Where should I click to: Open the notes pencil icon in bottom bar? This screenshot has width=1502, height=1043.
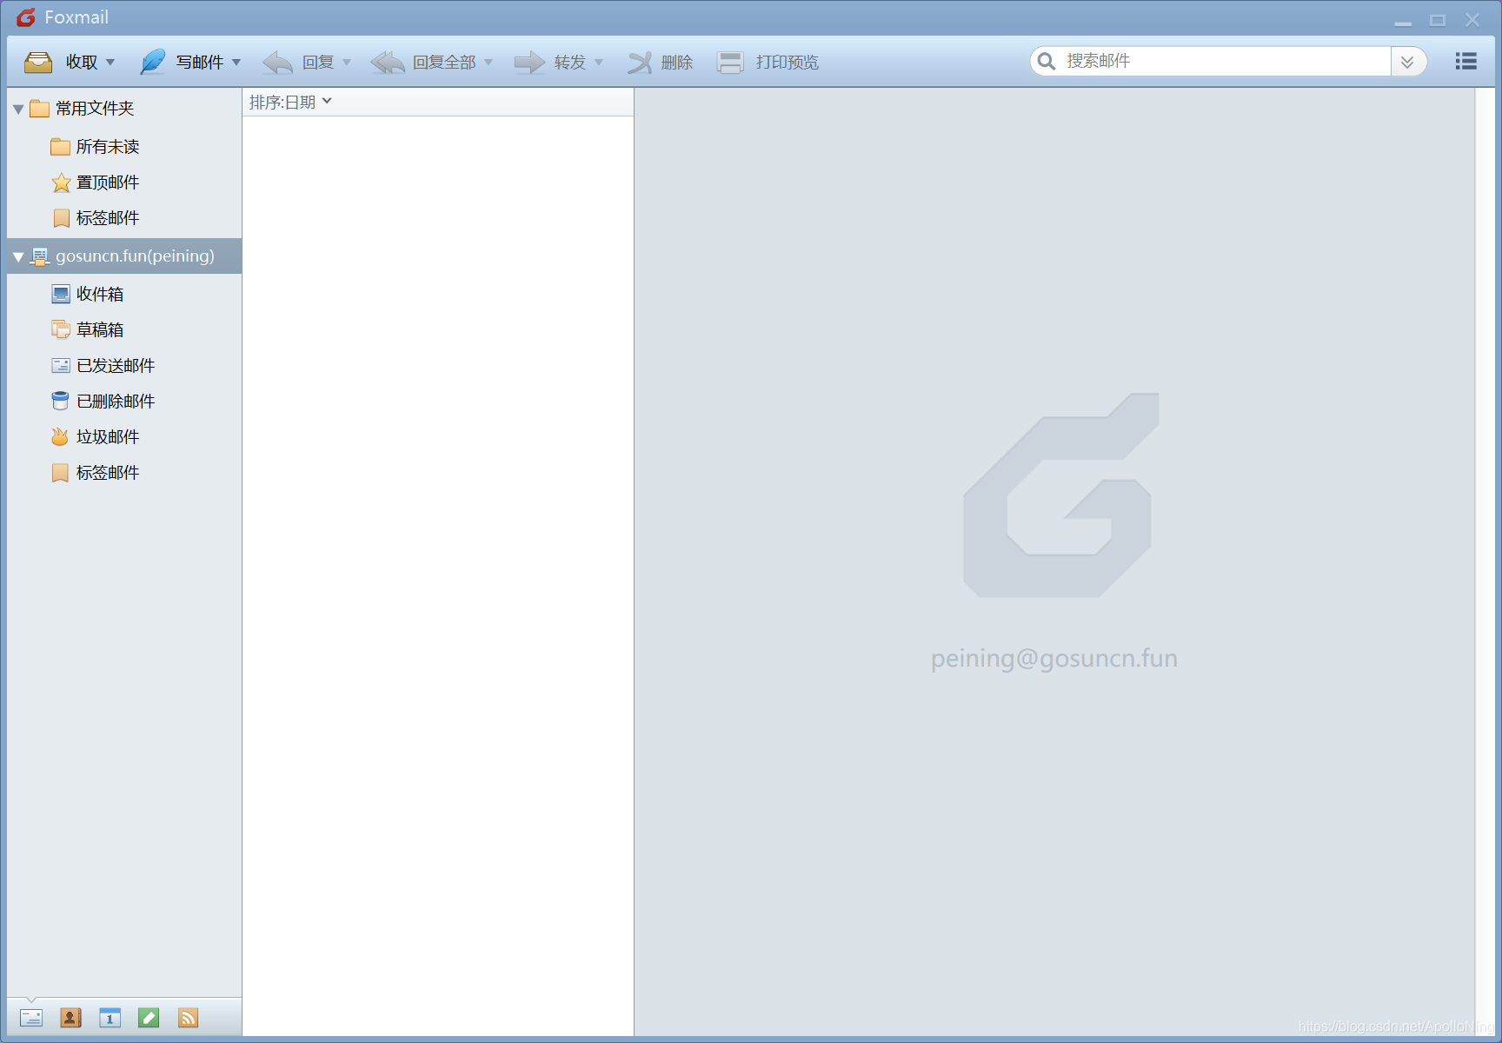point(149,1018)
